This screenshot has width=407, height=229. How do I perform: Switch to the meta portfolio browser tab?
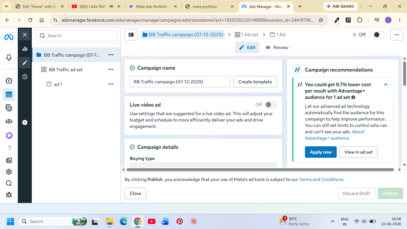(x=210, y=6)
